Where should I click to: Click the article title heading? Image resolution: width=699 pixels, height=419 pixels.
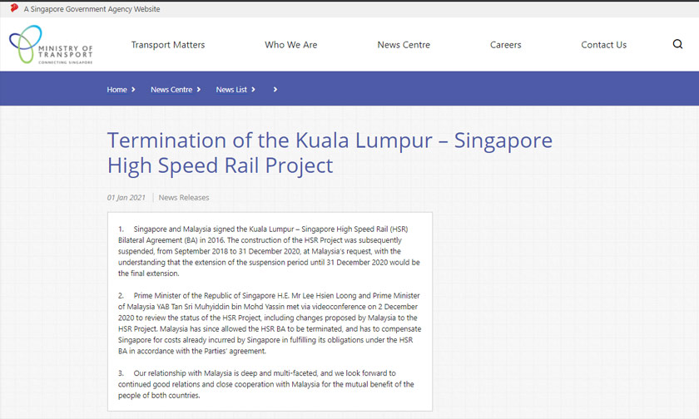329,151
